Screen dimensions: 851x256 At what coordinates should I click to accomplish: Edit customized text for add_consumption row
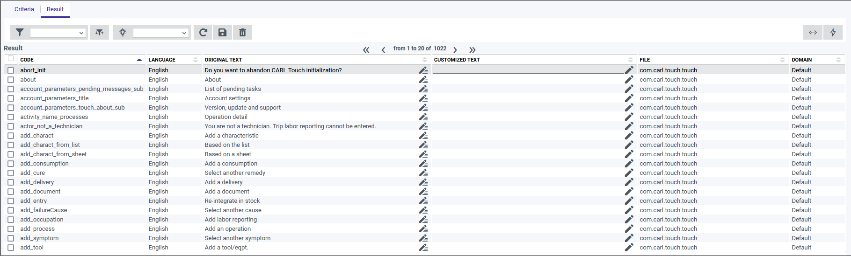(629, 163)
